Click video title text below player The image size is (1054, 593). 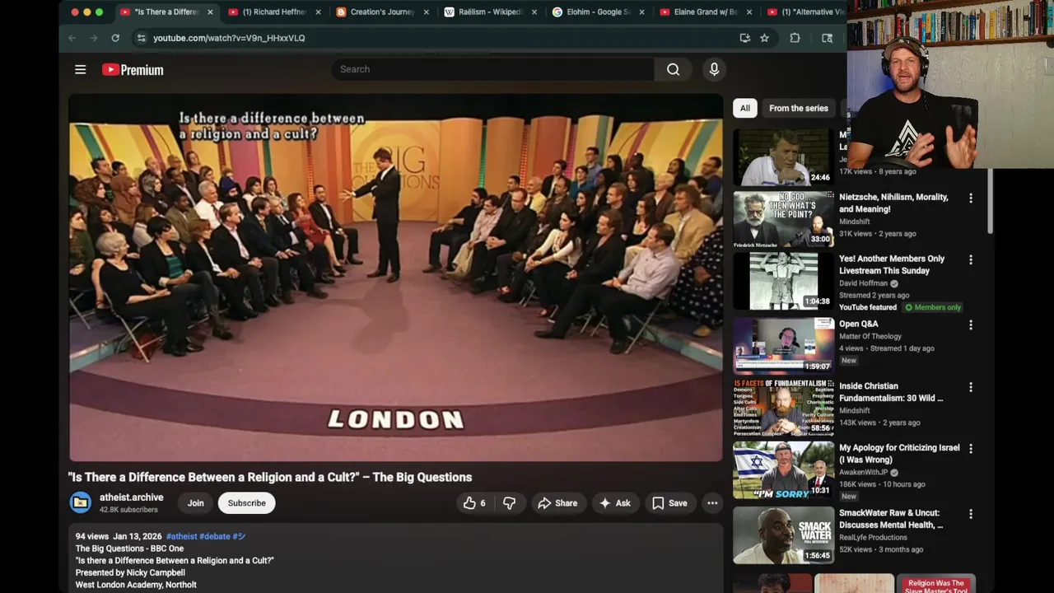click(270, 477)
